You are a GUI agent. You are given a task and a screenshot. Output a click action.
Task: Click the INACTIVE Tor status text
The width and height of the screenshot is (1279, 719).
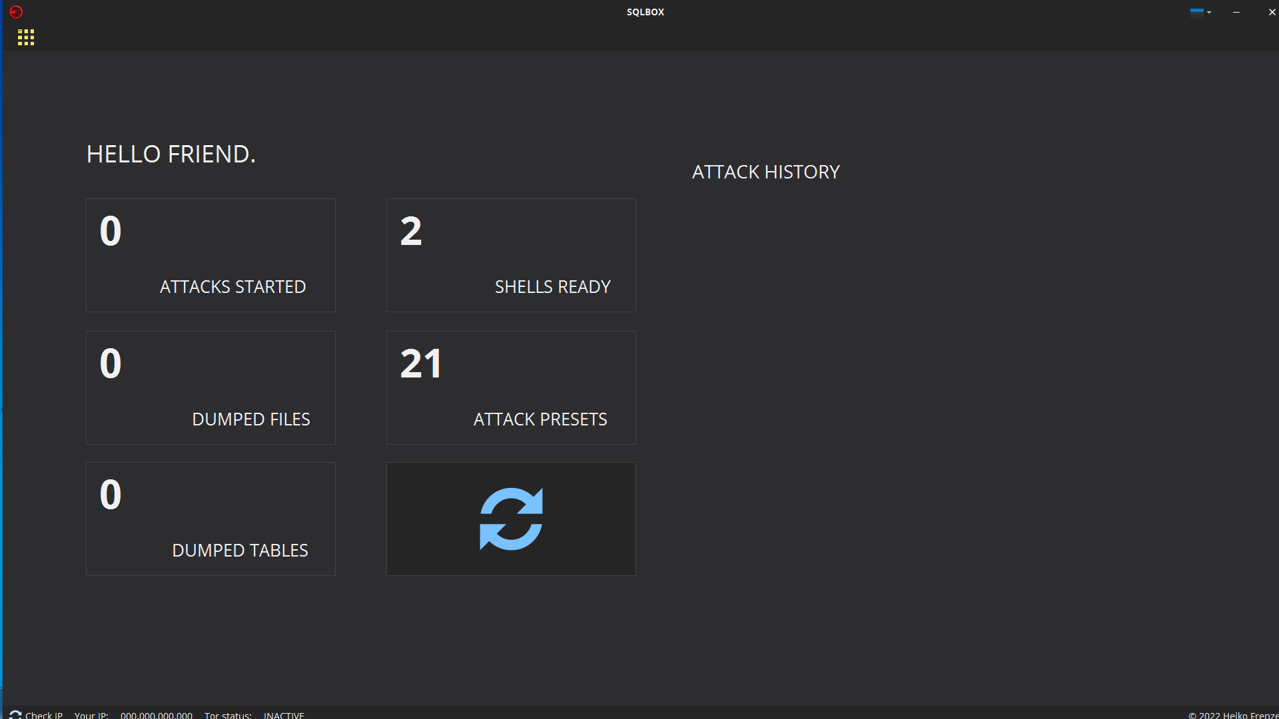[284, 714]
